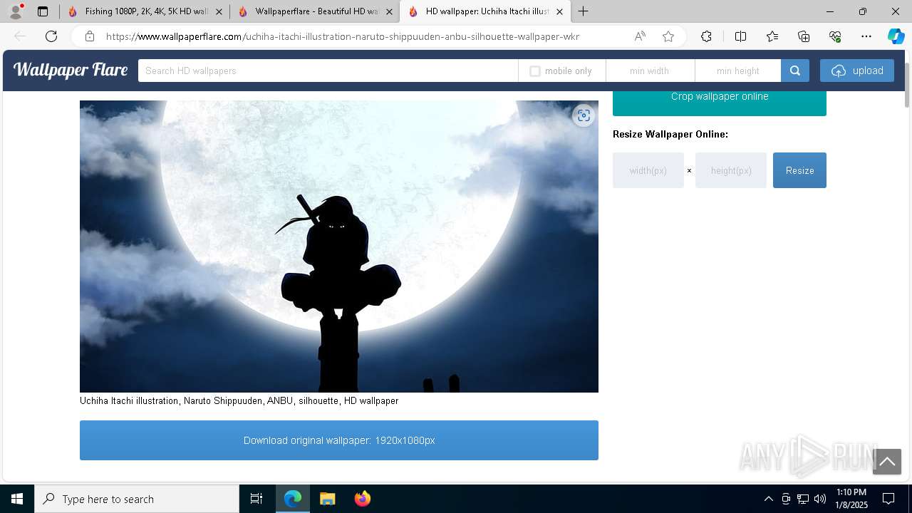Viewport: 912px width, 513px height.
Task: Click the Resize button
Action: tap(799, 170)
